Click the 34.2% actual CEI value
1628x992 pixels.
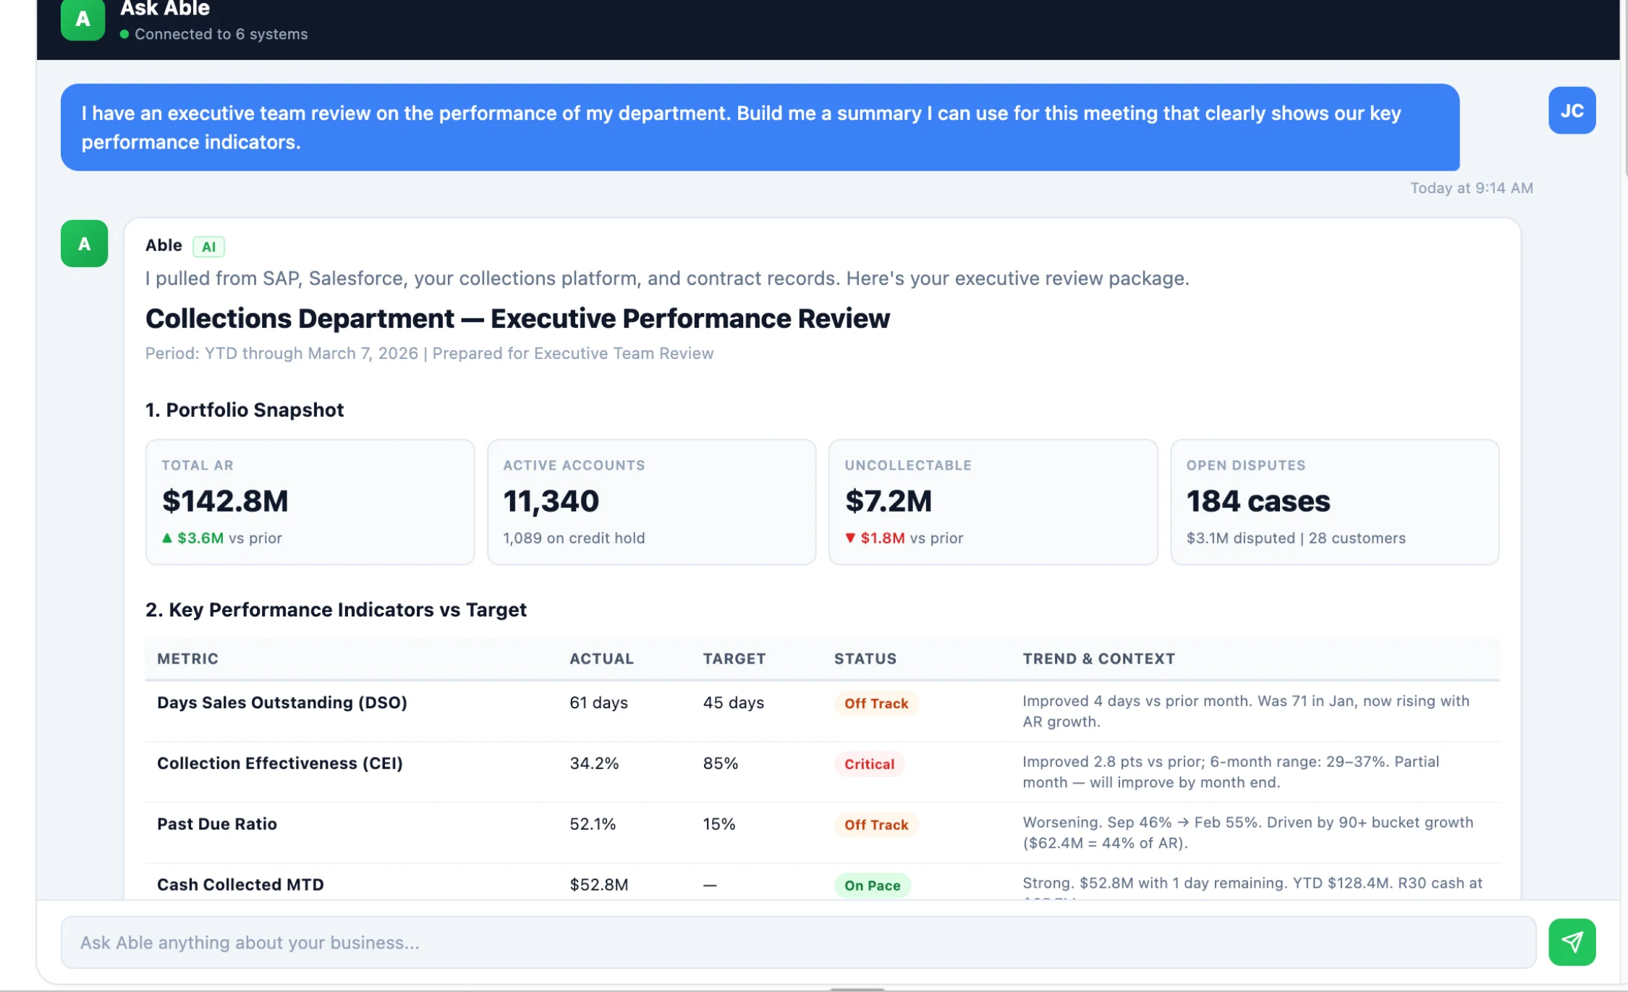[594, 763]
